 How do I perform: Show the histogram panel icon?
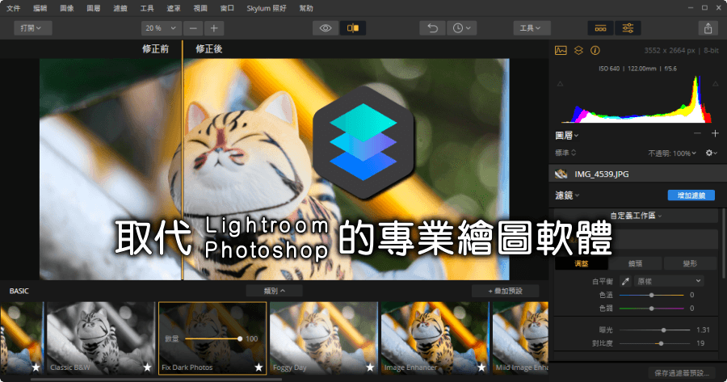(x=561, y=51)
